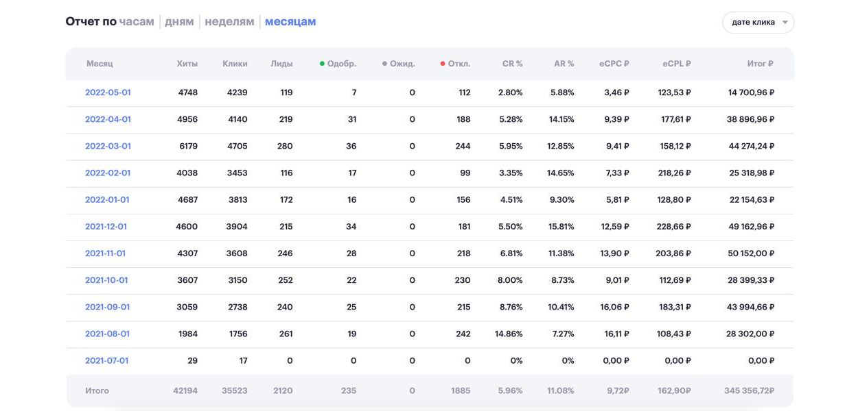Click the rejected count "244"
The image size is (858, 411).
[x=463, y=146]
